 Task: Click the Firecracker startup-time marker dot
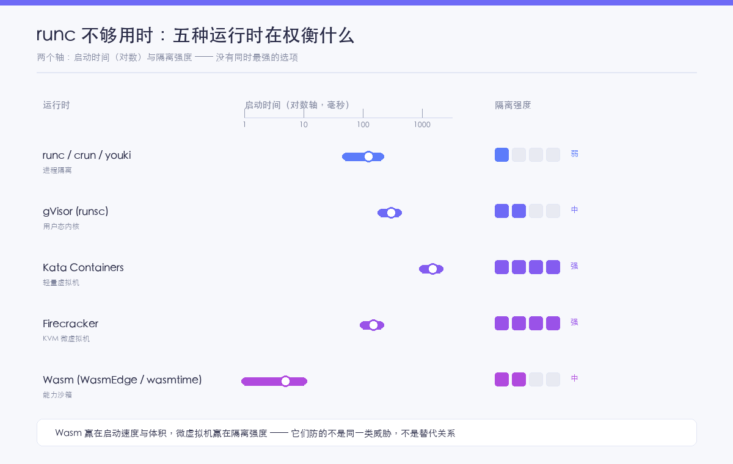point(373,325)
